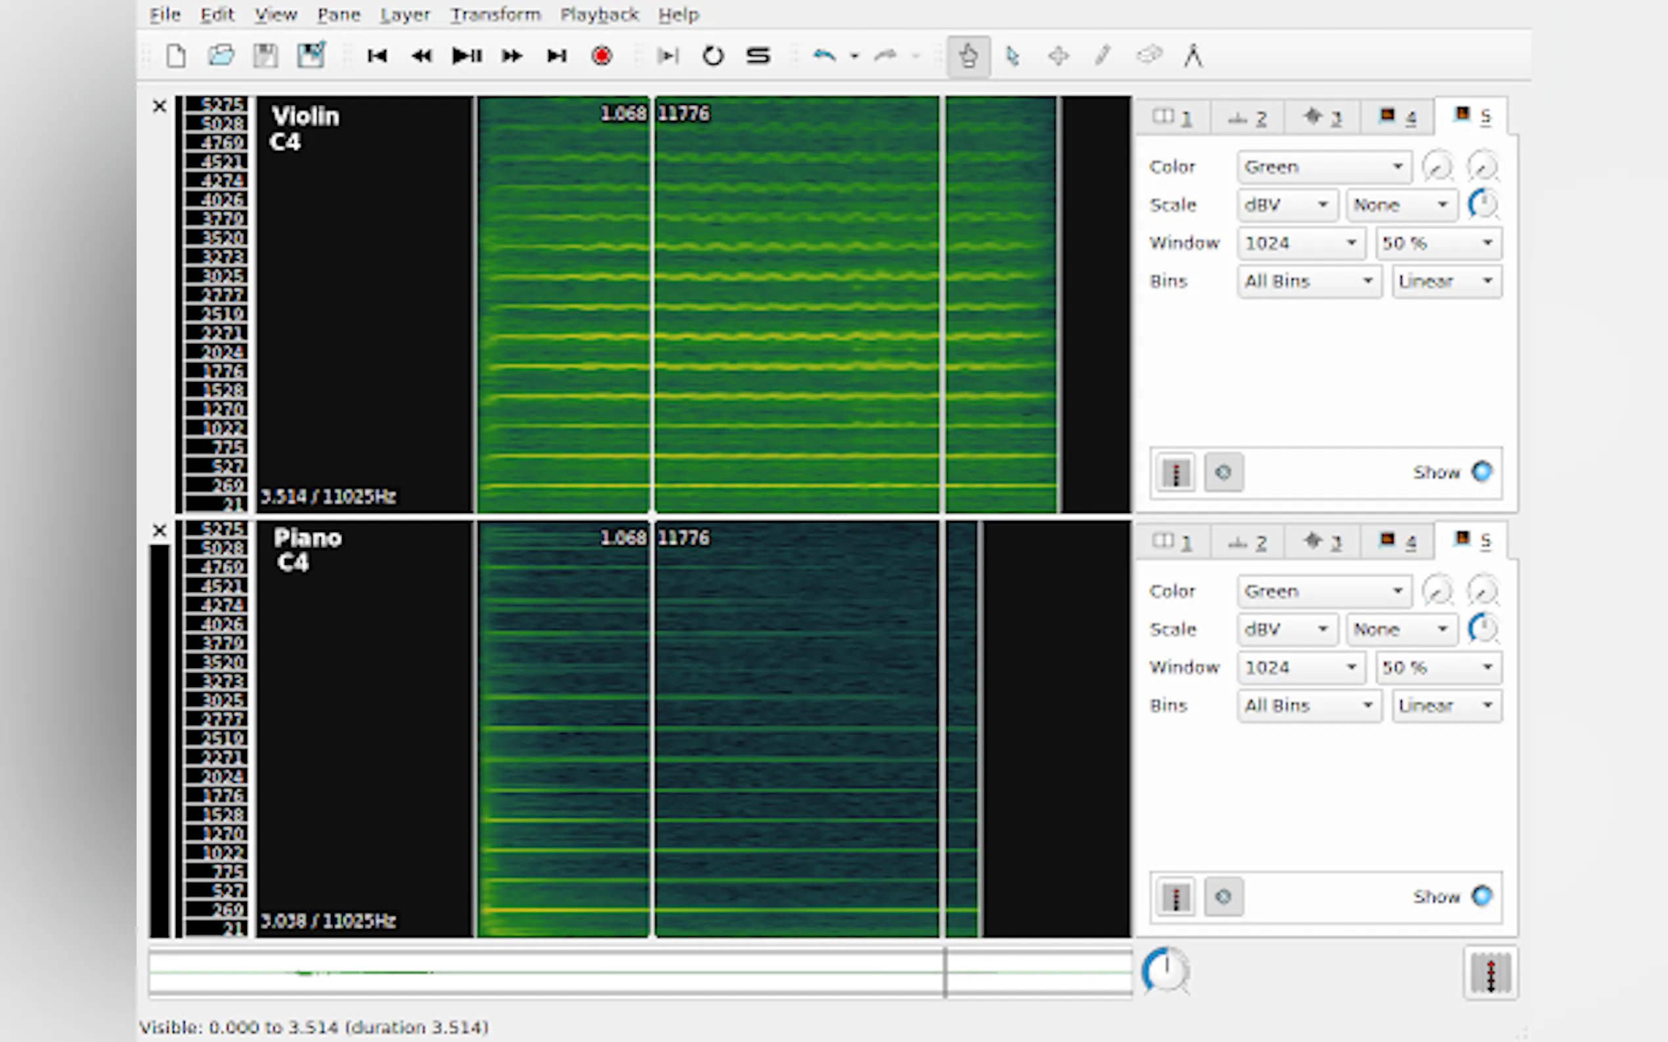
Task: Select the Draw pencil tool
Action: 1103,56
